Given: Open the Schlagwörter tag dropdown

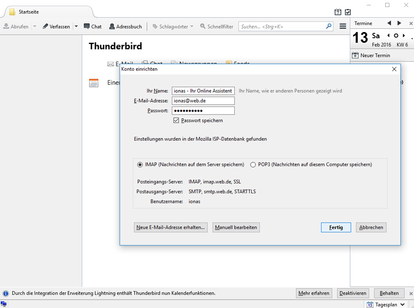Looking at the screenshot, I should 173,26.
